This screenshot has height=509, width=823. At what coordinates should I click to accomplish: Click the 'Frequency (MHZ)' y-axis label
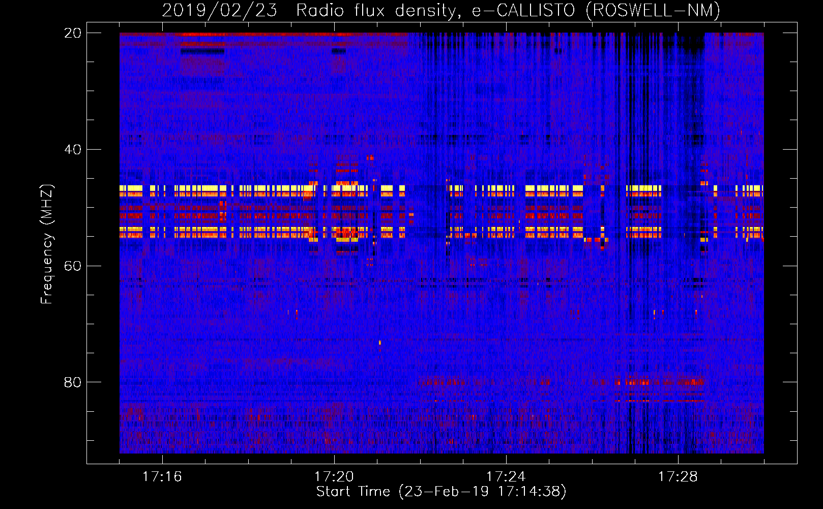47,244
